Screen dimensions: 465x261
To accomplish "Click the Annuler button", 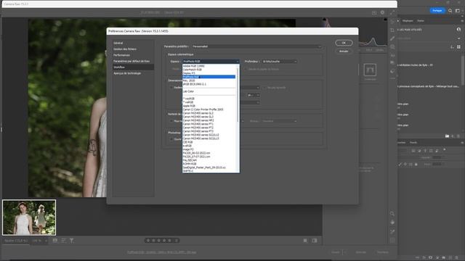I will pos(344,51).
